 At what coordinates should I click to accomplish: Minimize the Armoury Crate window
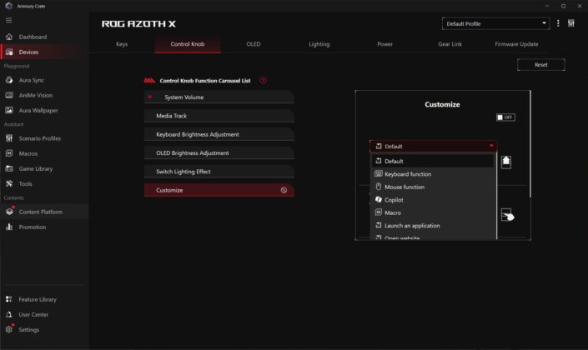coord(547,6)
